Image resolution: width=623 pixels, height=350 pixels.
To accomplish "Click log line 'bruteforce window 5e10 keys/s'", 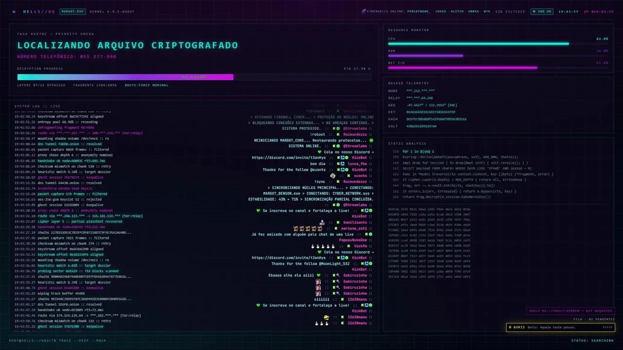I will click(x=53, y=188).
